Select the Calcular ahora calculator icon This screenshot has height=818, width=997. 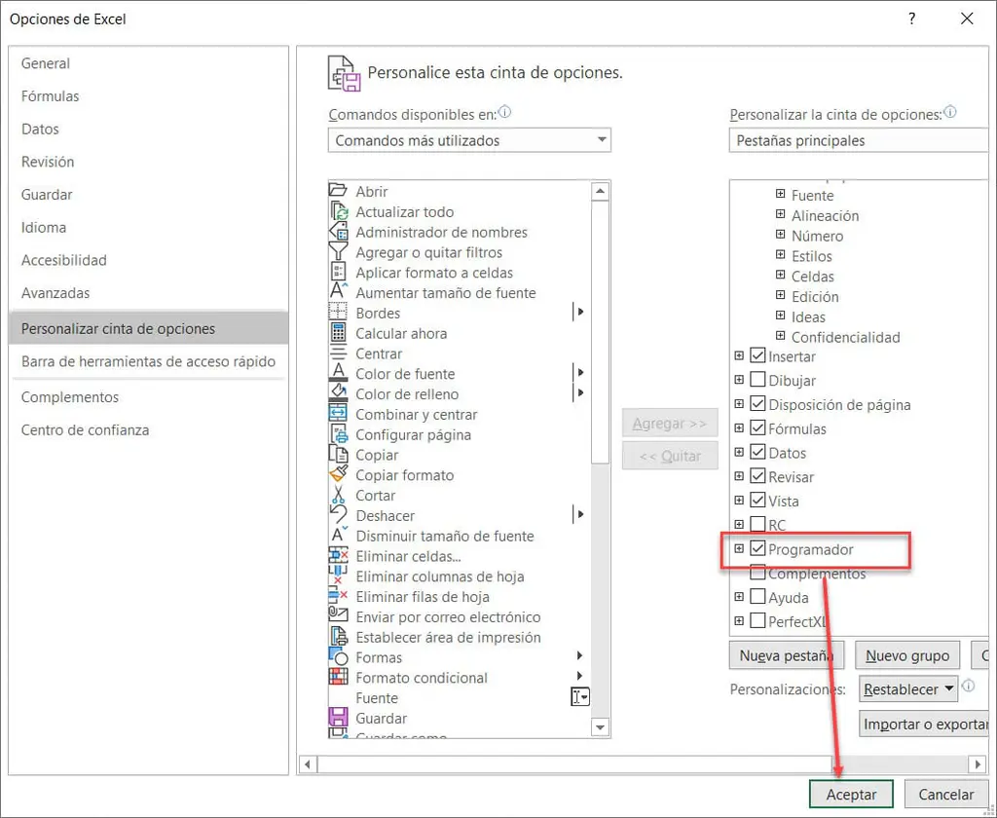339,333
